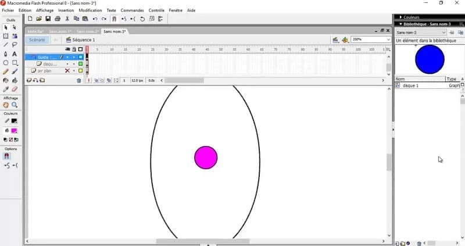465x246 pixels.
Task: Open the library document dropdown 'Sans nom-3'
Action: (x=421, y=33)
